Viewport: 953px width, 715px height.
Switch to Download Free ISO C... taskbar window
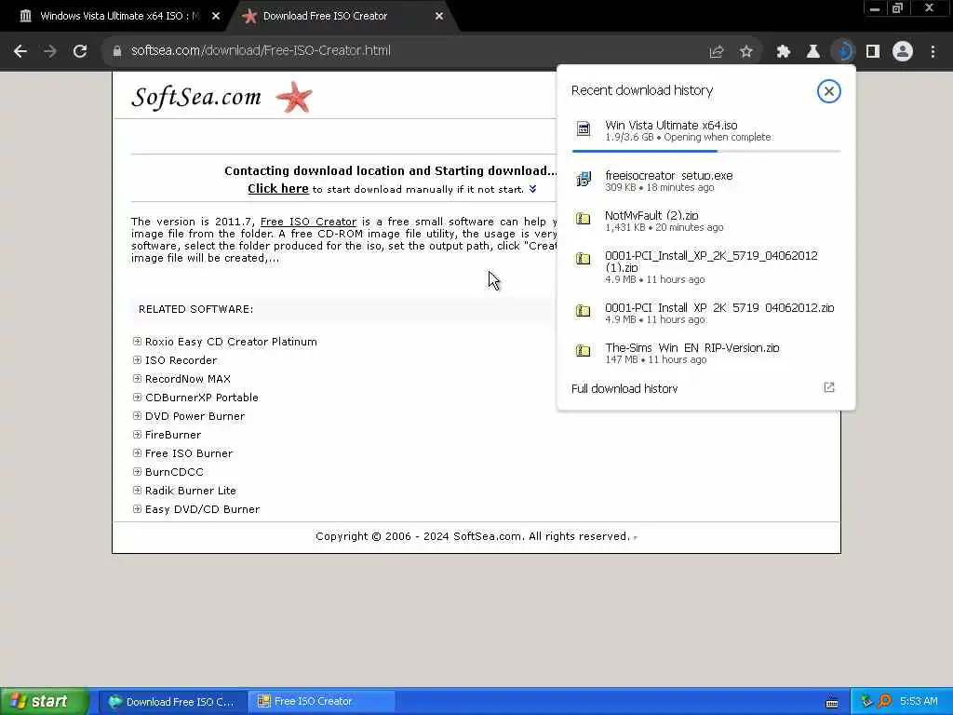pyautogui.click(x=173, y=702)
